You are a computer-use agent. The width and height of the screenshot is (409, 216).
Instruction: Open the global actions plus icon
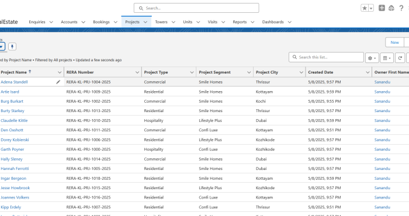[382, 8]
